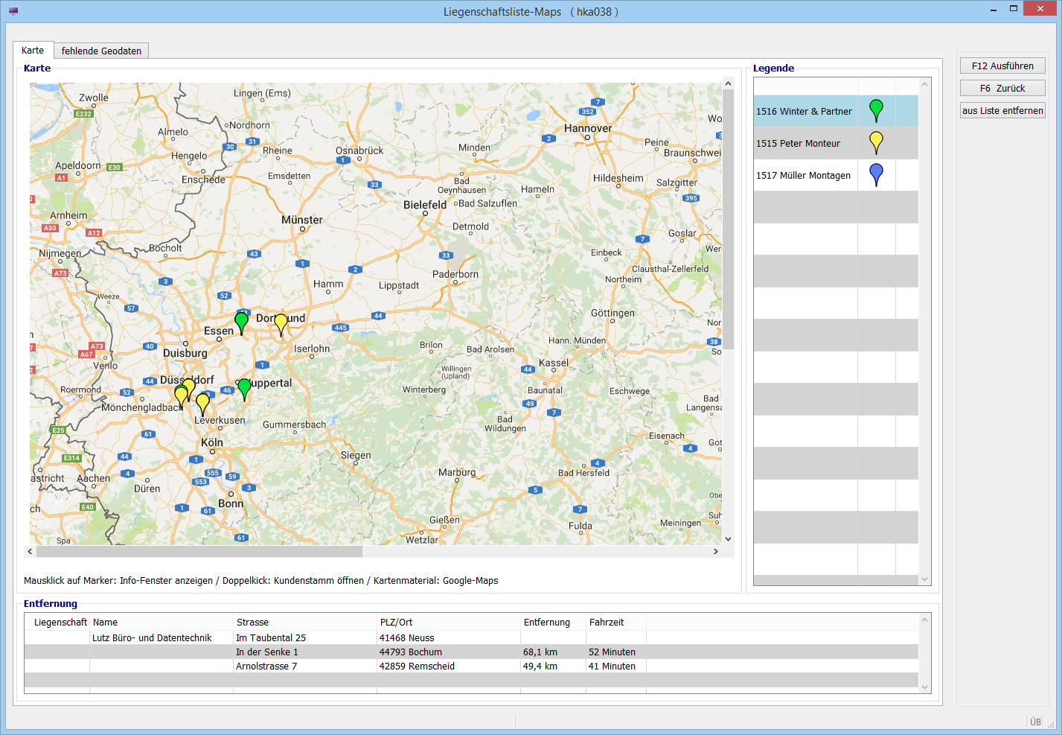
Task: Click the aus Liste entfernen button
Action: 1002,110
